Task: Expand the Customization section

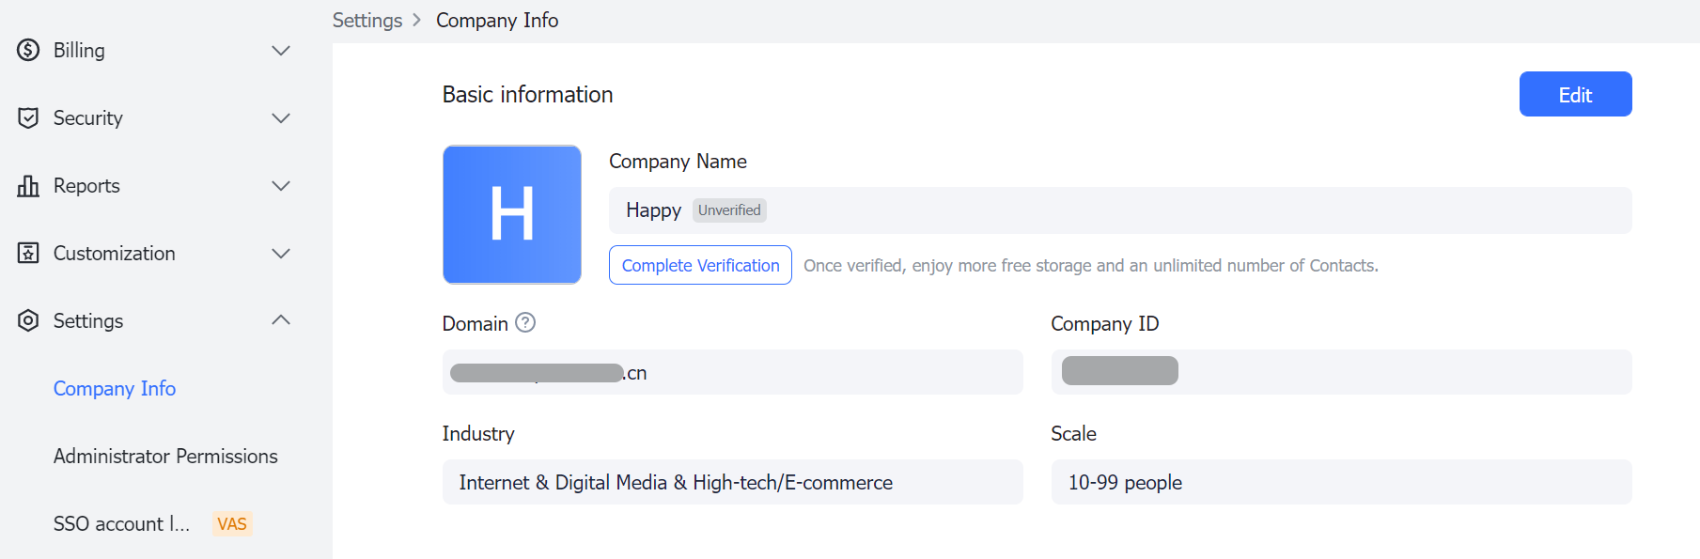Action: pos(280,253)
